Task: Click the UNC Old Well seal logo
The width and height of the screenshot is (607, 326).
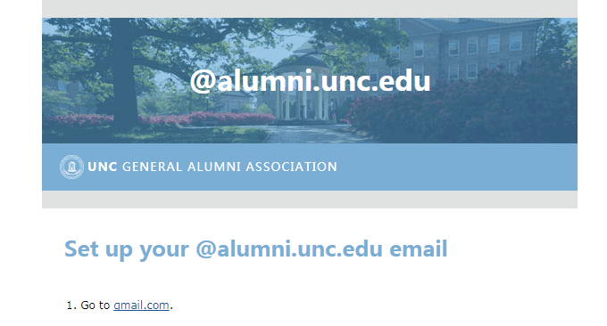Action: [71, 167]
